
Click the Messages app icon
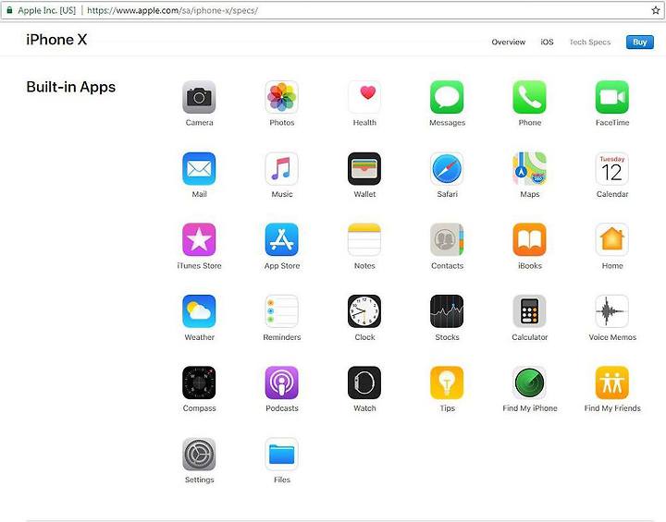(447, 97)
